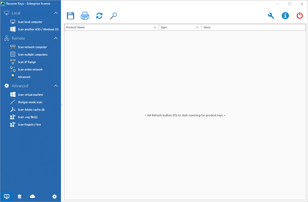
Task: Click the registry icon beside Scan .reg file(s)
Action: pyautogui.click(x=13, y=117)
